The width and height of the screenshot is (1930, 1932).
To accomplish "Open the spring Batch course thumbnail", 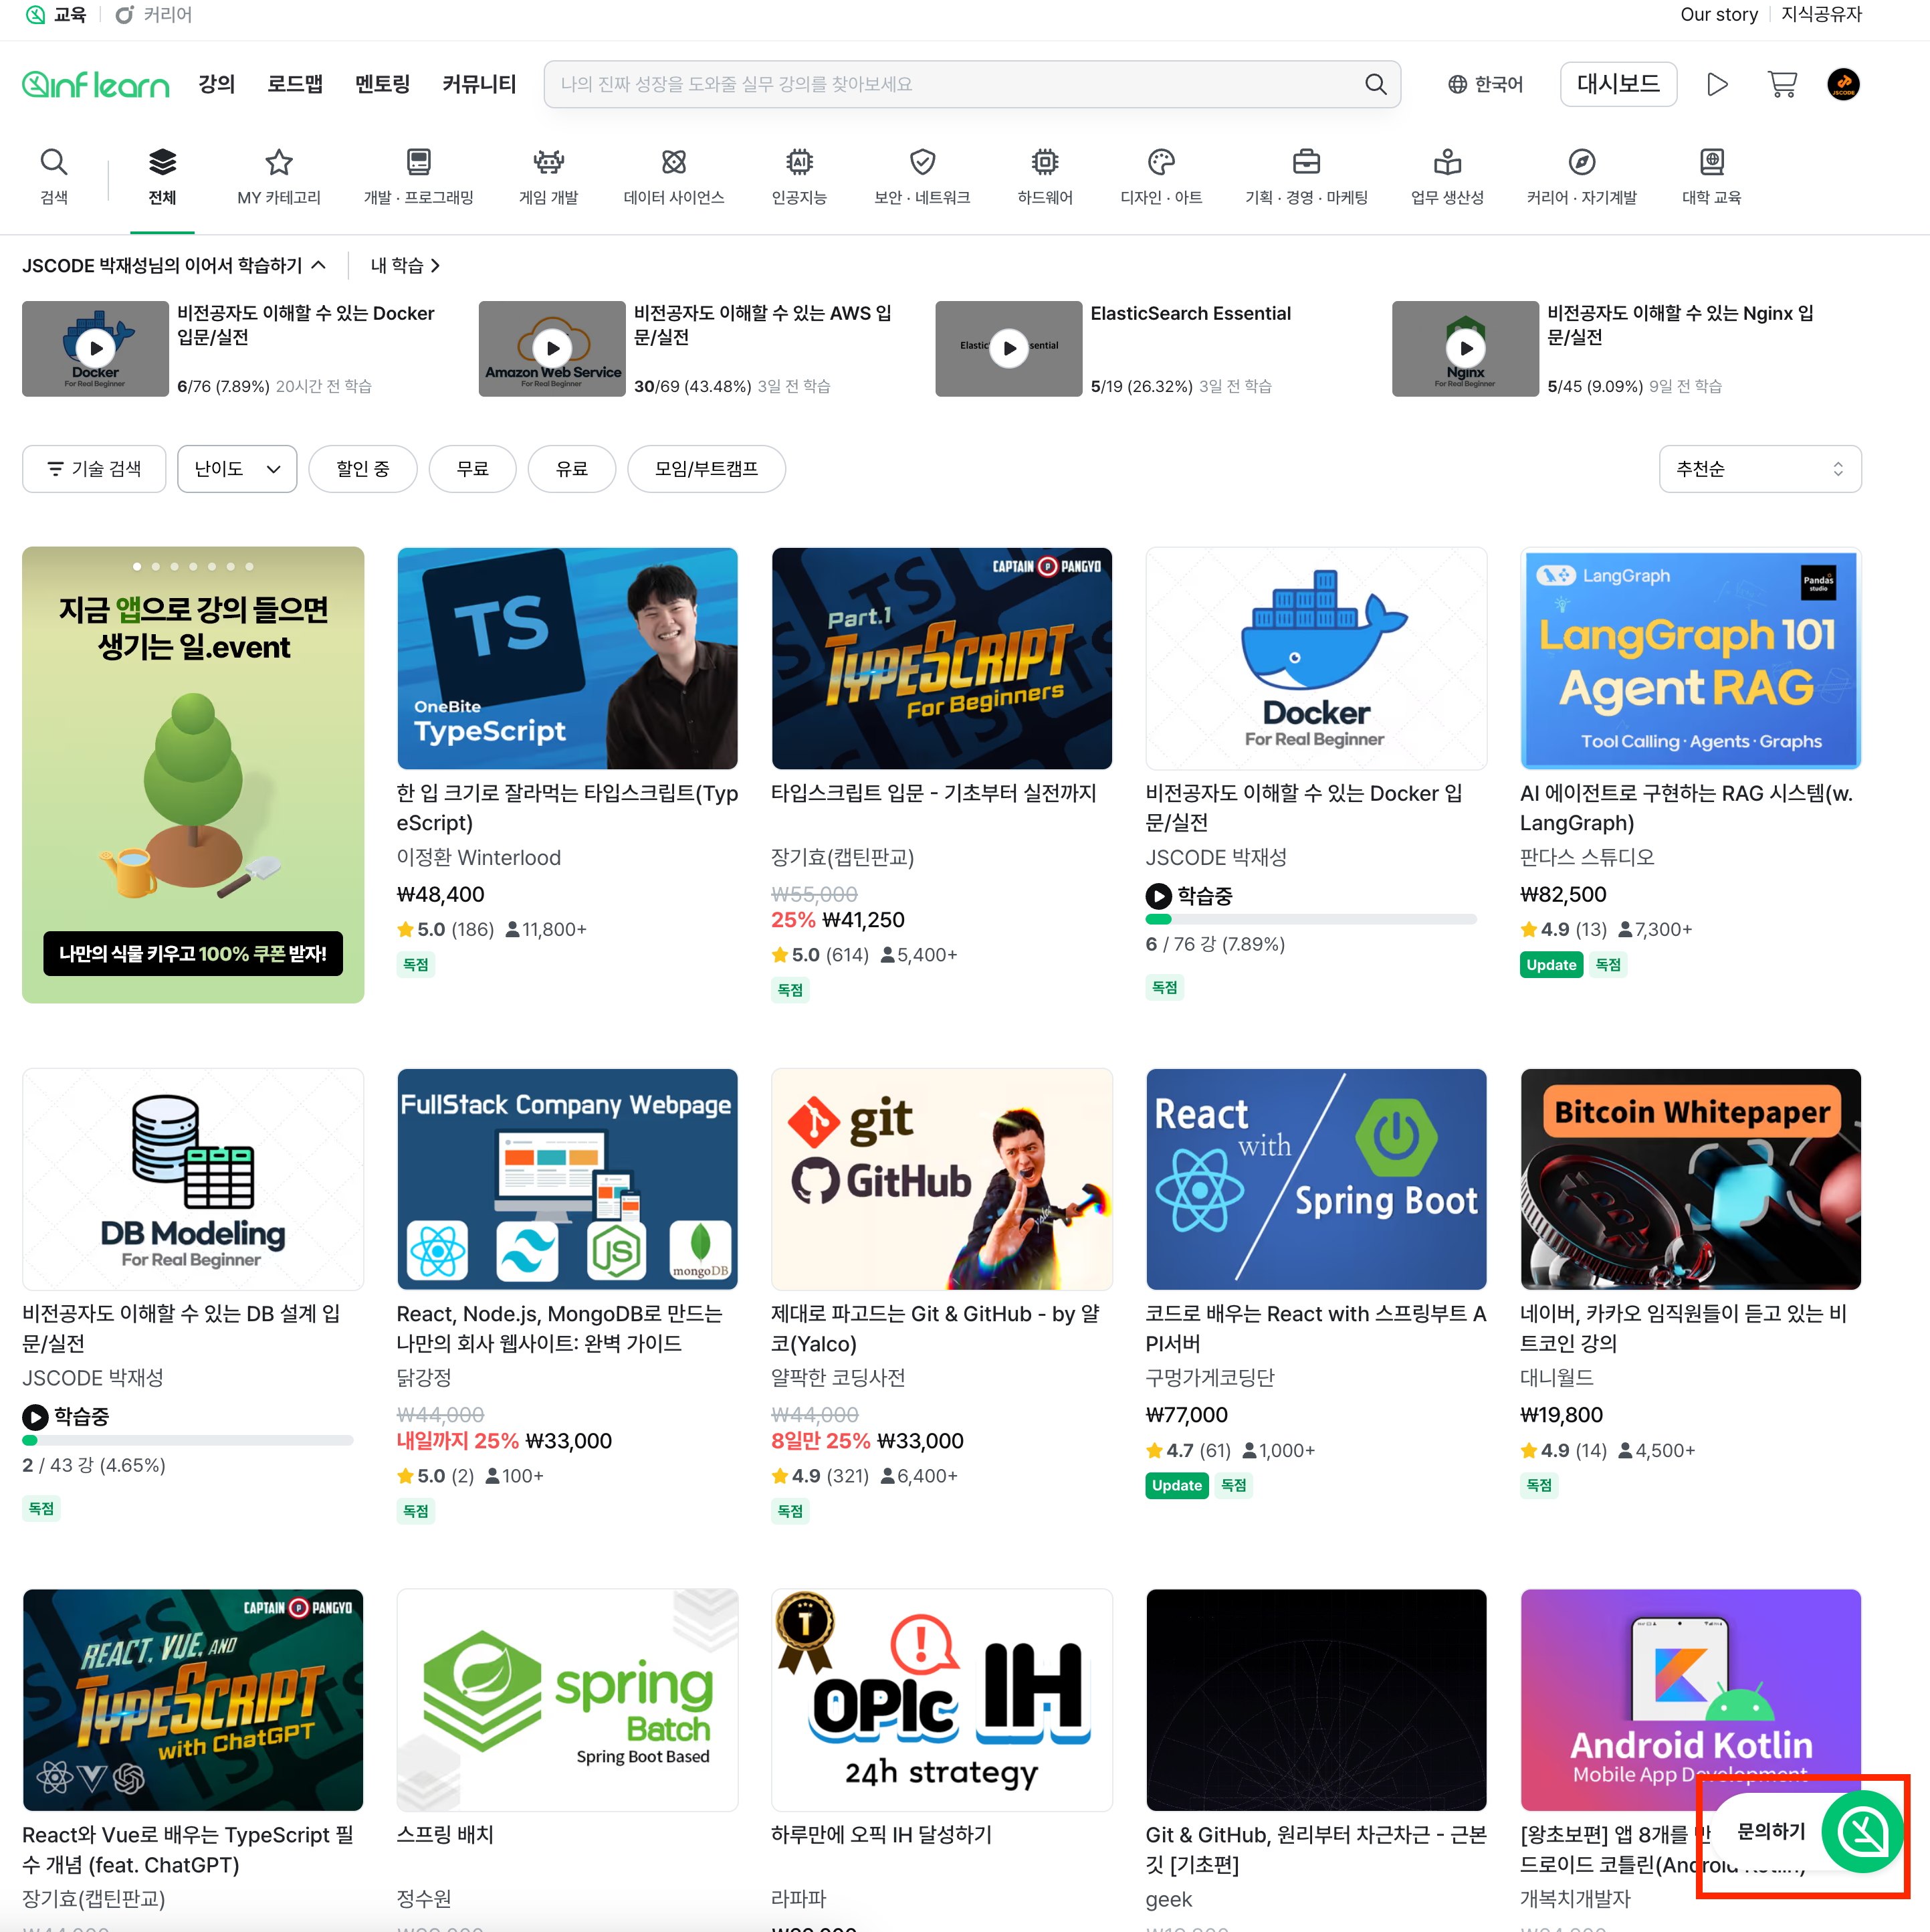I will pos(566,1700).
